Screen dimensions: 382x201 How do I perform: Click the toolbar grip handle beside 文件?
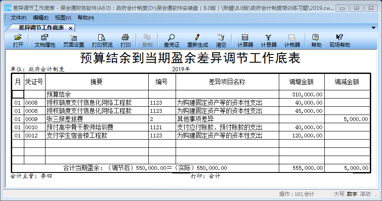(x=6, y=18)
